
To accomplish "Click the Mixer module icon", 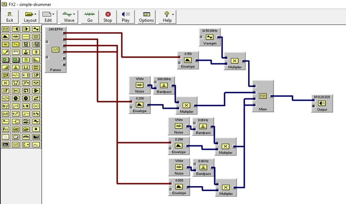I will 262,96.
